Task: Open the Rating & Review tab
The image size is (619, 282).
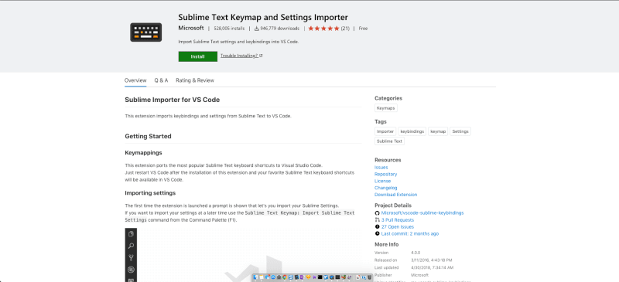Action: (x=195, y=80)
